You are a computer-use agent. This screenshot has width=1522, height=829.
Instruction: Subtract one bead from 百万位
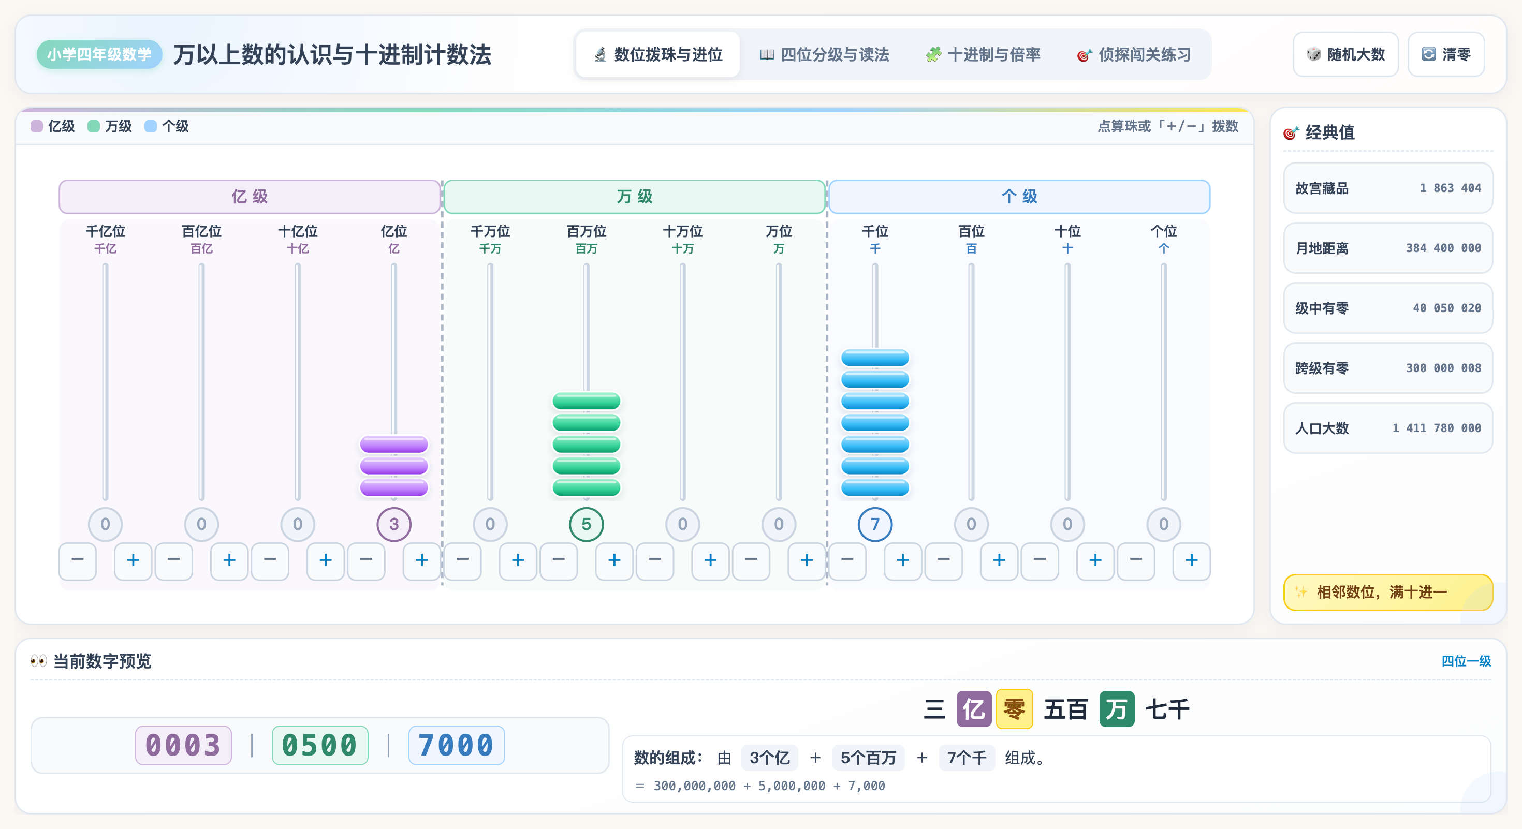(x=559, y=561)
